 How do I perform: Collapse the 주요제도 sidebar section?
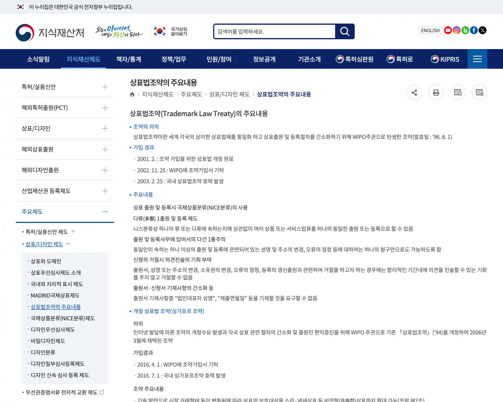click(x=105, y=211)
